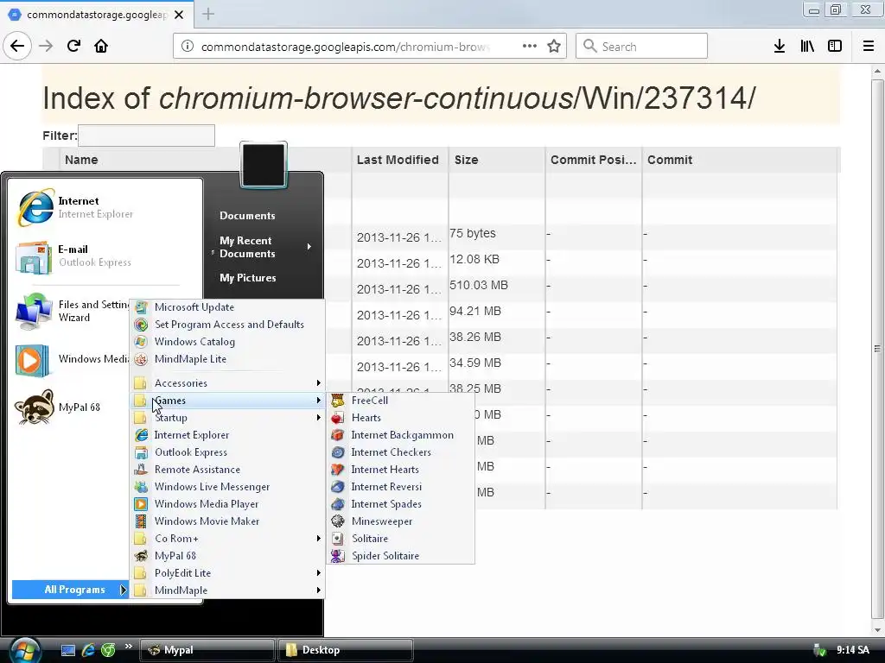The image size is (885, 663).
Task: Click the Commit column header
Action: coord(740,160)
